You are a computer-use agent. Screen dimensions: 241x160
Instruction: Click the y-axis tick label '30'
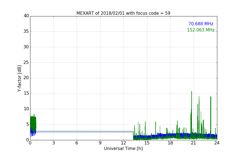coord(26,47)
